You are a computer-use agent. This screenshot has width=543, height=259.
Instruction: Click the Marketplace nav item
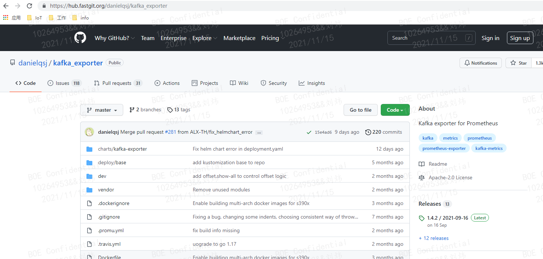[239, 38]
